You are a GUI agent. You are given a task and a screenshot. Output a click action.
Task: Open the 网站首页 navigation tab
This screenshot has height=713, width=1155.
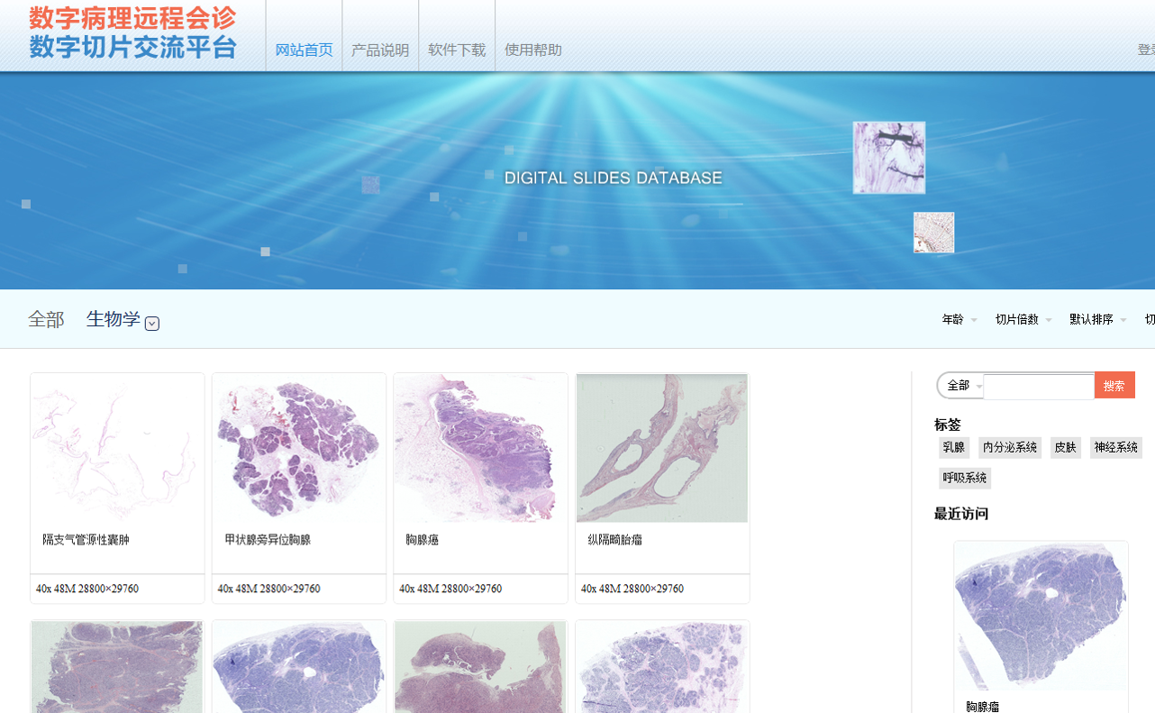(x=304, y=50)
